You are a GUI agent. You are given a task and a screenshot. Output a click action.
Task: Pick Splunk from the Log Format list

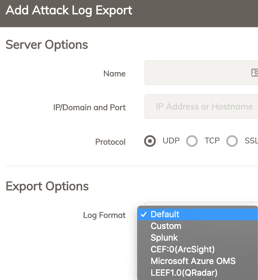point(164,238)
